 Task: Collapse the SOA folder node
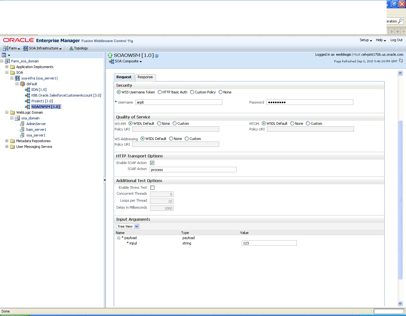[x=7, y=73]
